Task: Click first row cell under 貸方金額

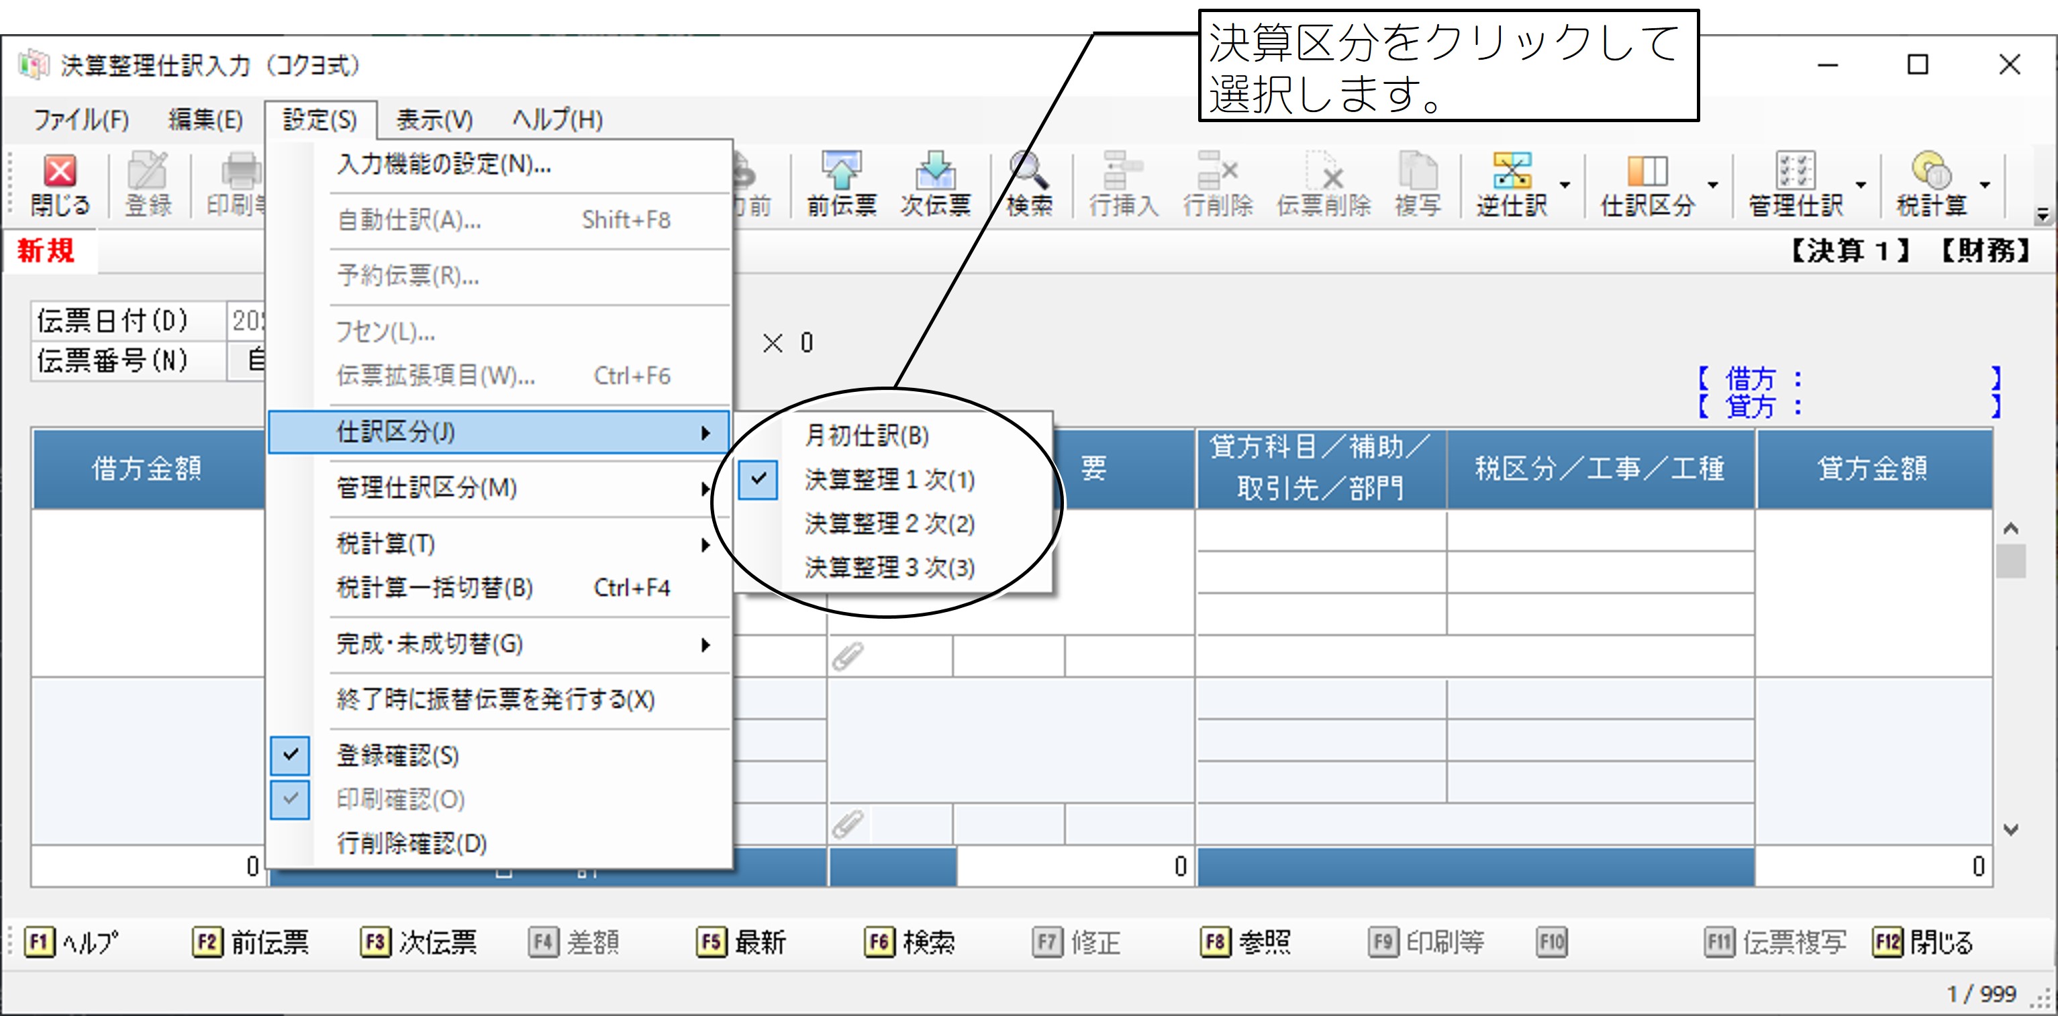Action: click(x=1873, y=592)
